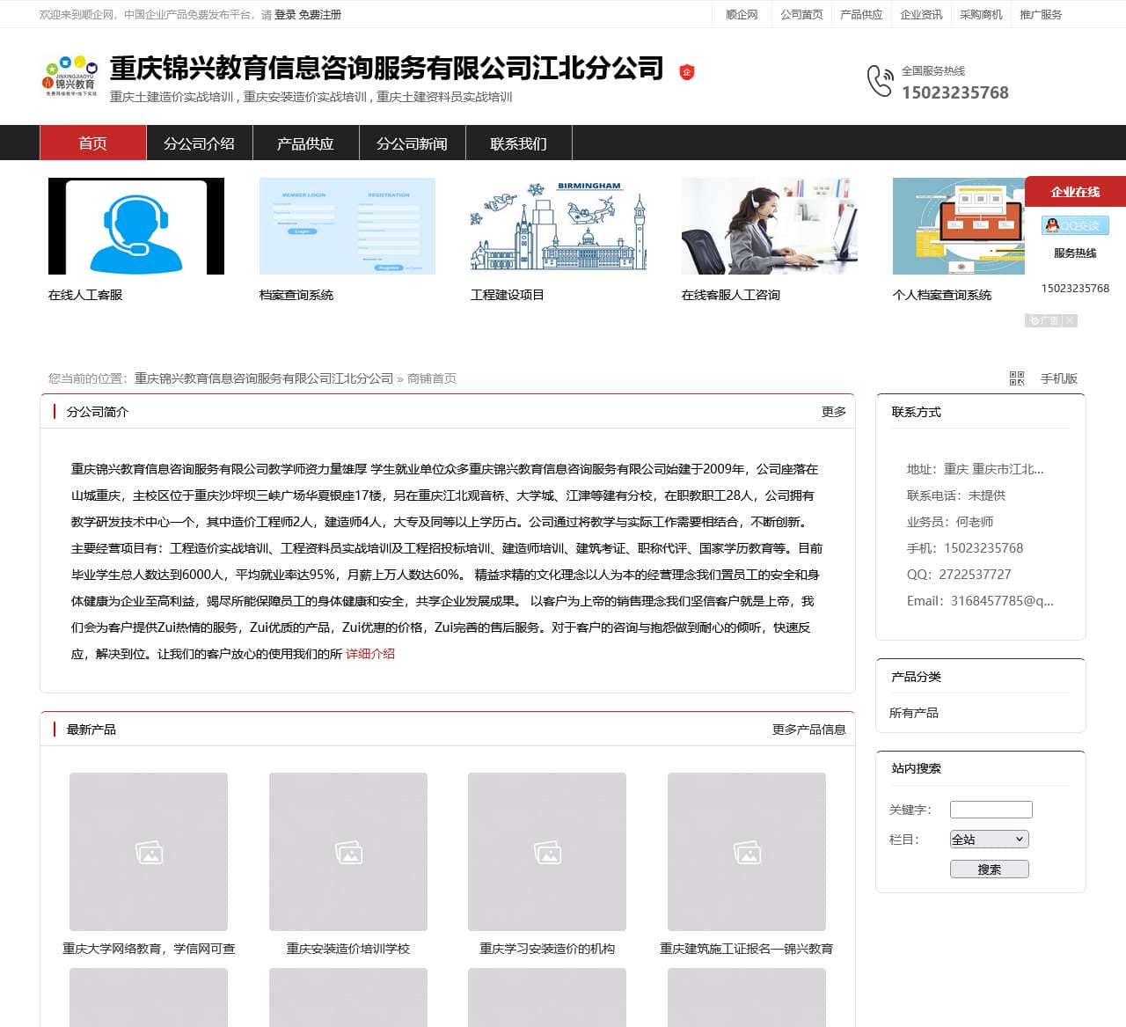Click product title 重庆大学网络教育，学信网可查

tap(149, 949)
